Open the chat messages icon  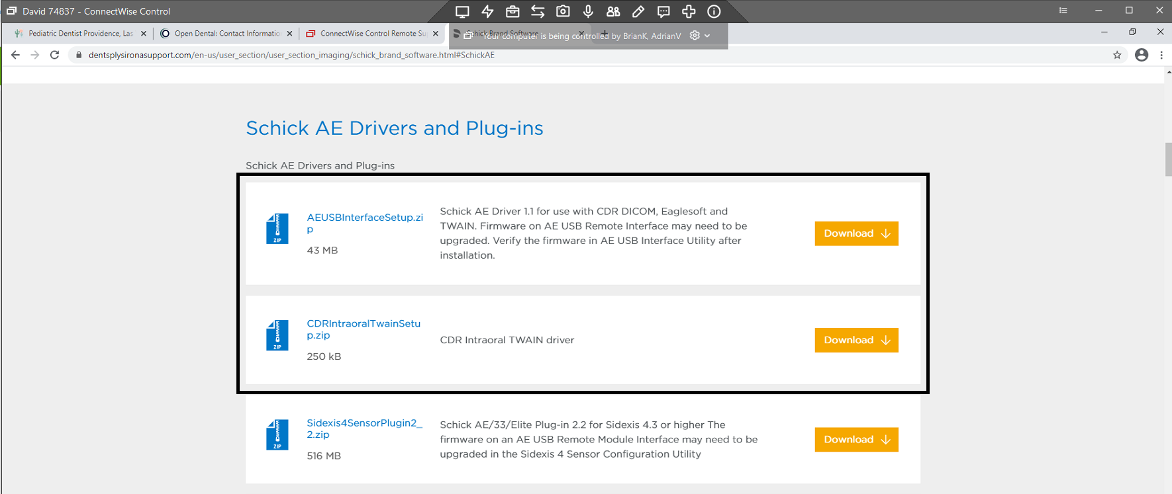click(x=663, y=11)
